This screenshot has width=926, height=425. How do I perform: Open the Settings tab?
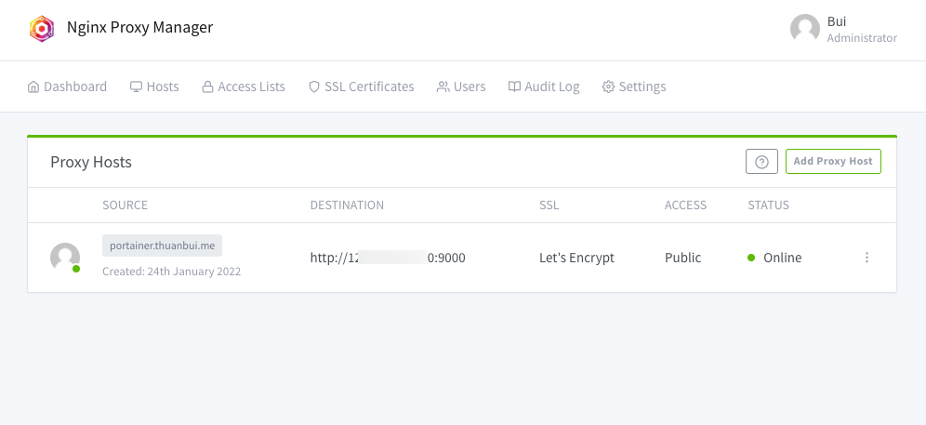click(634, 86)
